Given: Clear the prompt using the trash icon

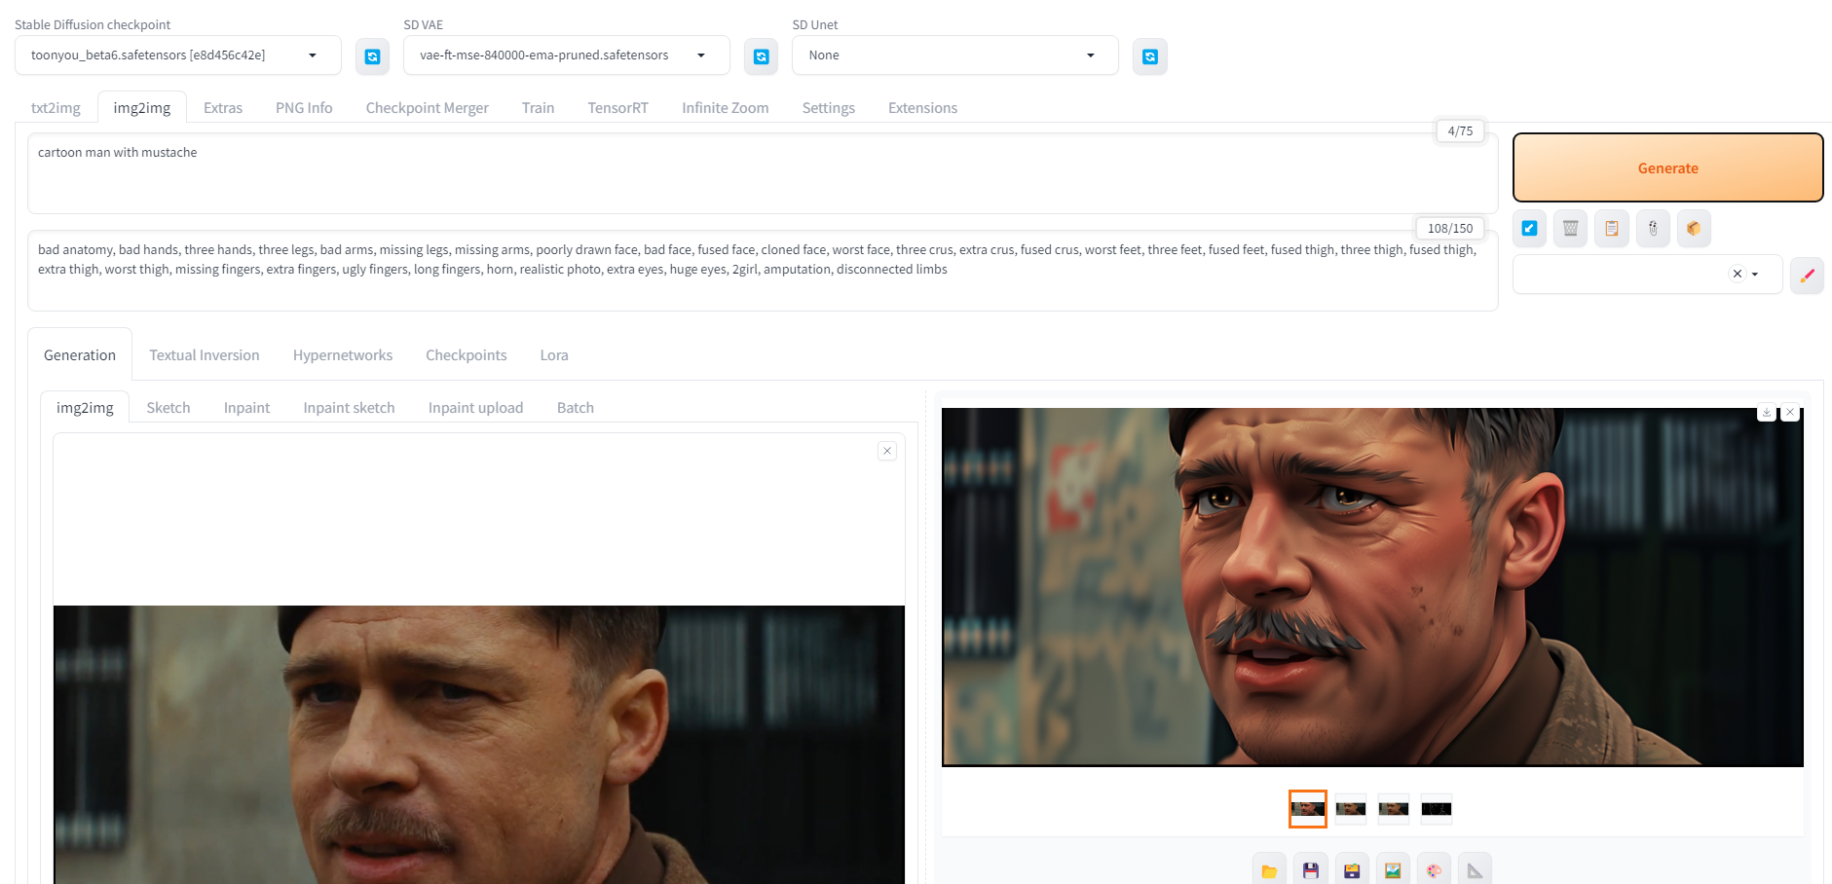Looking at the screenshot, I should click(1569, 228).
